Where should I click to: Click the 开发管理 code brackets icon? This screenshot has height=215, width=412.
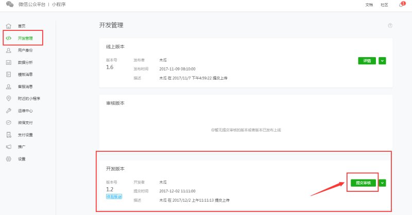9,38
